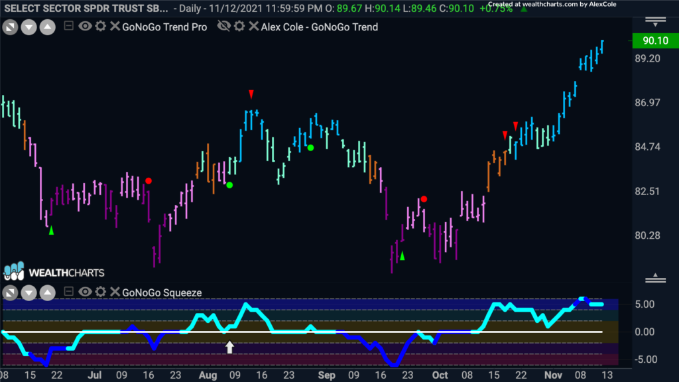Click the 82.51 price axis label
The image size is (679, 382).
click(647, 192)
